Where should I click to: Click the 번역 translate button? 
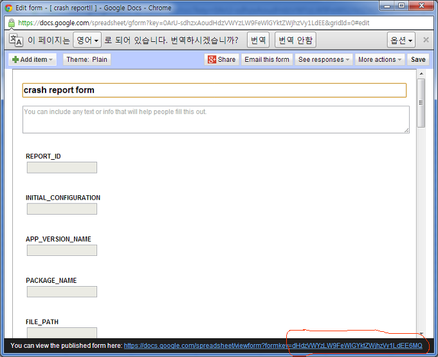[258, 40]
